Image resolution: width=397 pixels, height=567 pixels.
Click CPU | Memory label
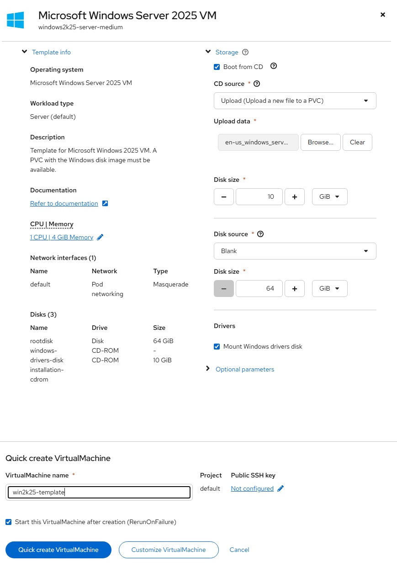(52, 224)
